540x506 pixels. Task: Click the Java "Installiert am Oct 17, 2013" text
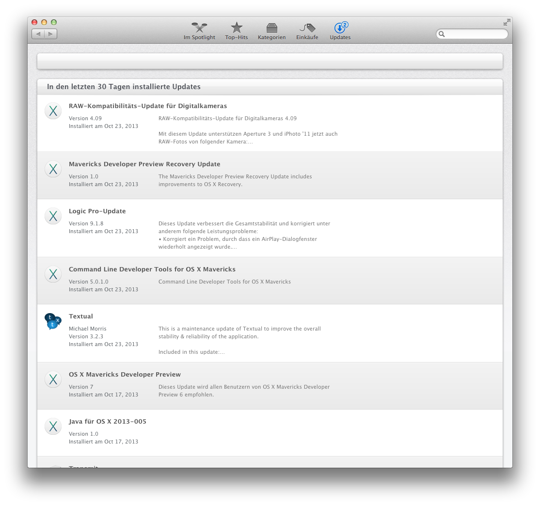click(x=103, y=442)
